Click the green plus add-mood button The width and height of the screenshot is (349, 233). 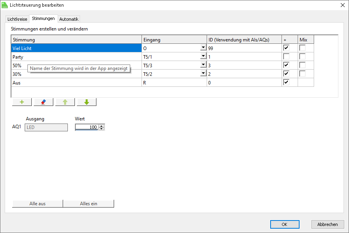(x=22, y=102)
